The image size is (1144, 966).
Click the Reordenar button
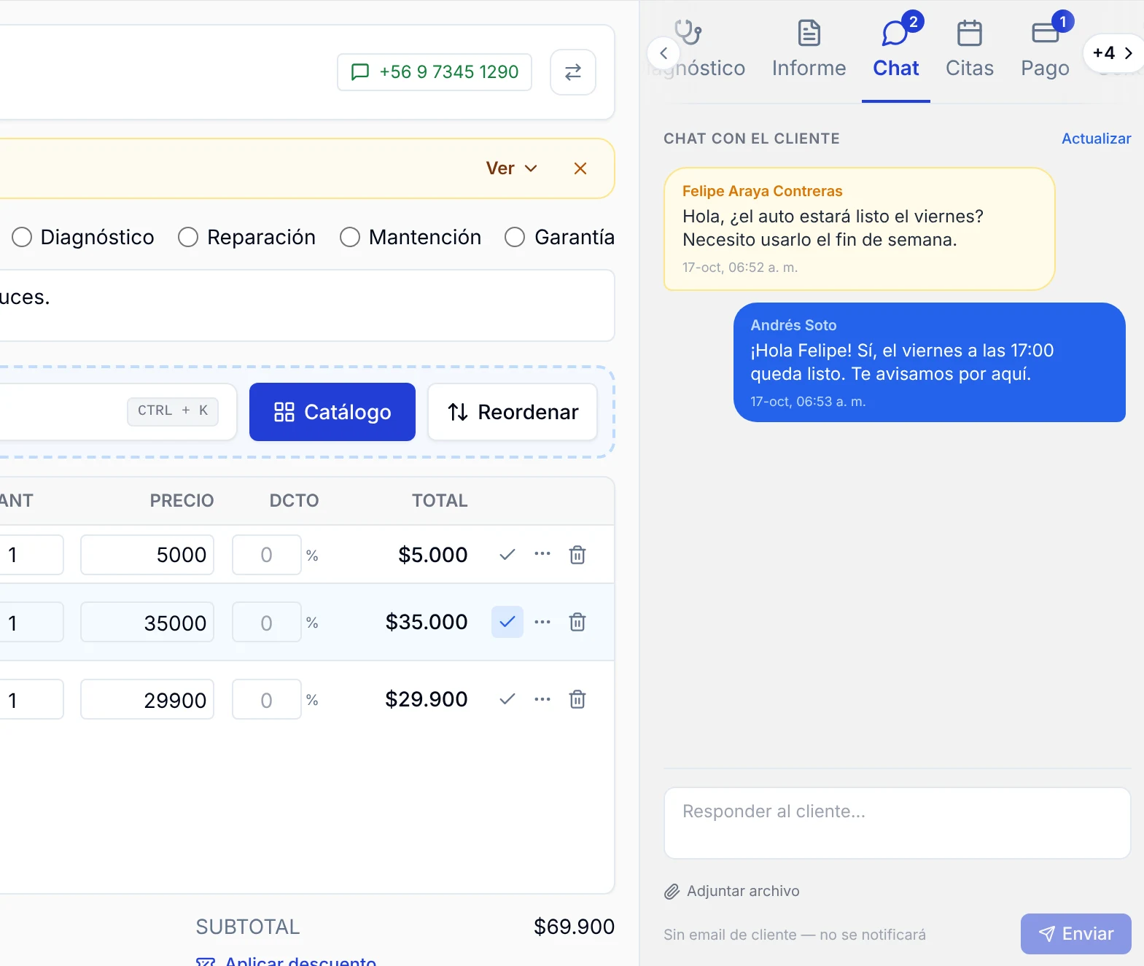click(513, 412)
